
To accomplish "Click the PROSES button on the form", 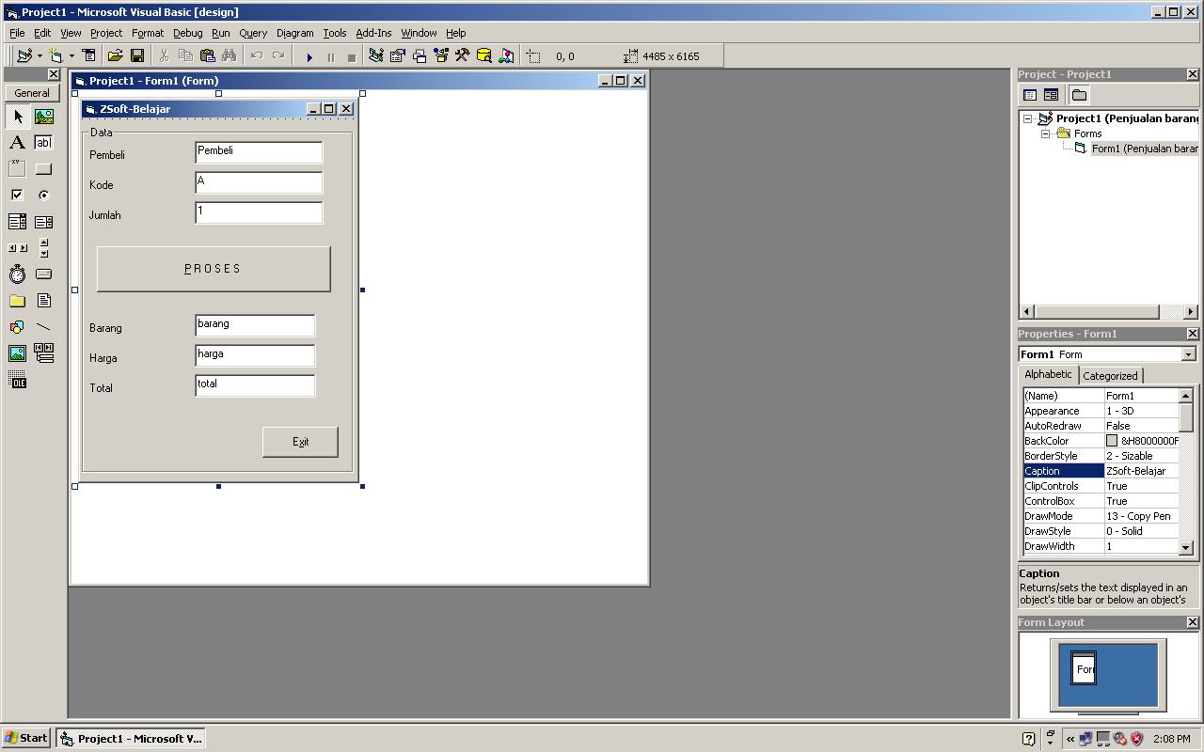I will click(x=213, y=268).
